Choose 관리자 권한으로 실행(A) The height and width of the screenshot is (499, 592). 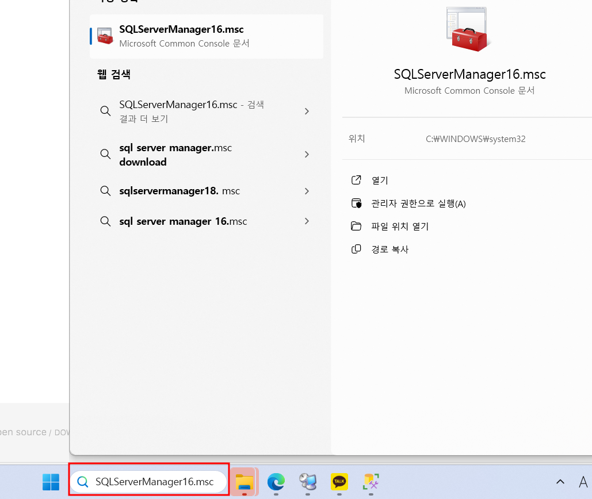418,204
